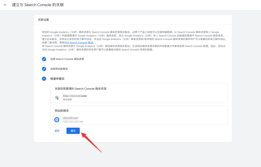Screen dimensions: 261x167
Task: Close the Search Console link dialog
Action: click(x=5, y=5)
